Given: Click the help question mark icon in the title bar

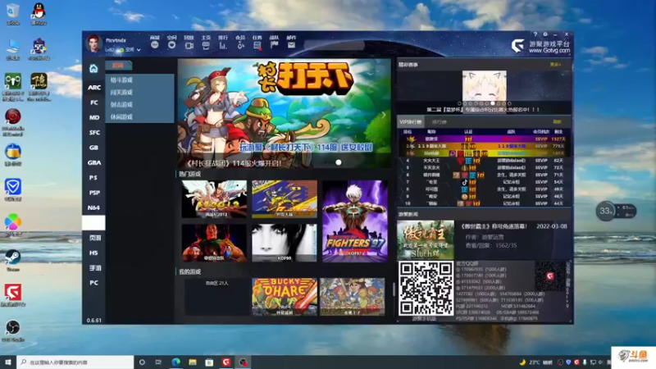Looking at the screenshot, I should [535, 34].
